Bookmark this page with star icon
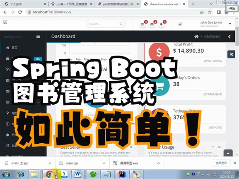Screen dimensions: 239x179 [x=210, y=12]
